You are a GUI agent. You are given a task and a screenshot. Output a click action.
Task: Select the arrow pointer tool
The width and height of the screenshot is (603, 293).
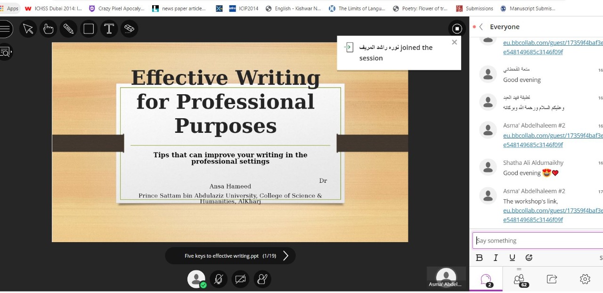(x=28, y=29)
